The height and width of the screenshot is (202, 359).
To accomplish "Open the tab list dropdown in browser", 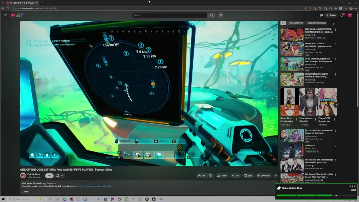I will (x=3, y=3).
